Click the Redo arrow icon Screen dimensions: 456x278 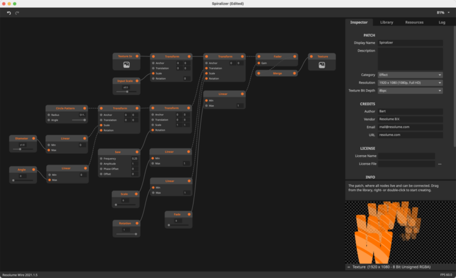coord(17,12)
